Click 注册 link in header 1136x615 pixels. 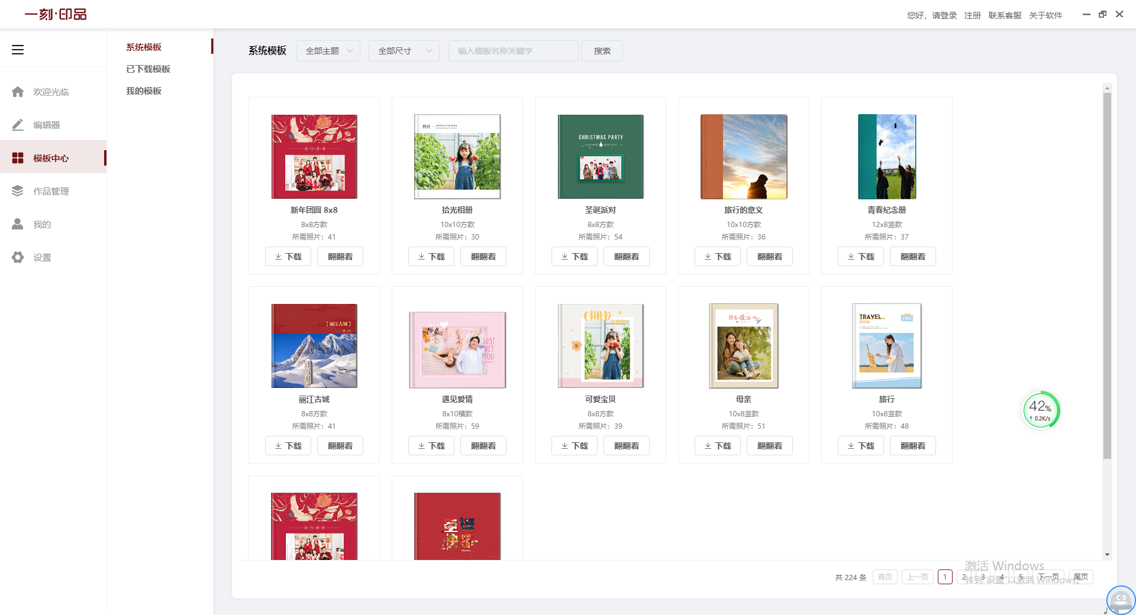[972, 15]
